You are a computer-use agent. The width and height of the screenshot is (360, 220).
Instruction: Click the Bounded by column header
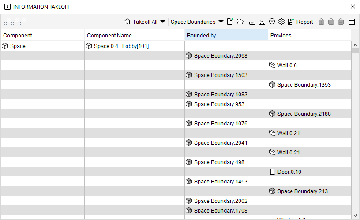click(226, 35)
